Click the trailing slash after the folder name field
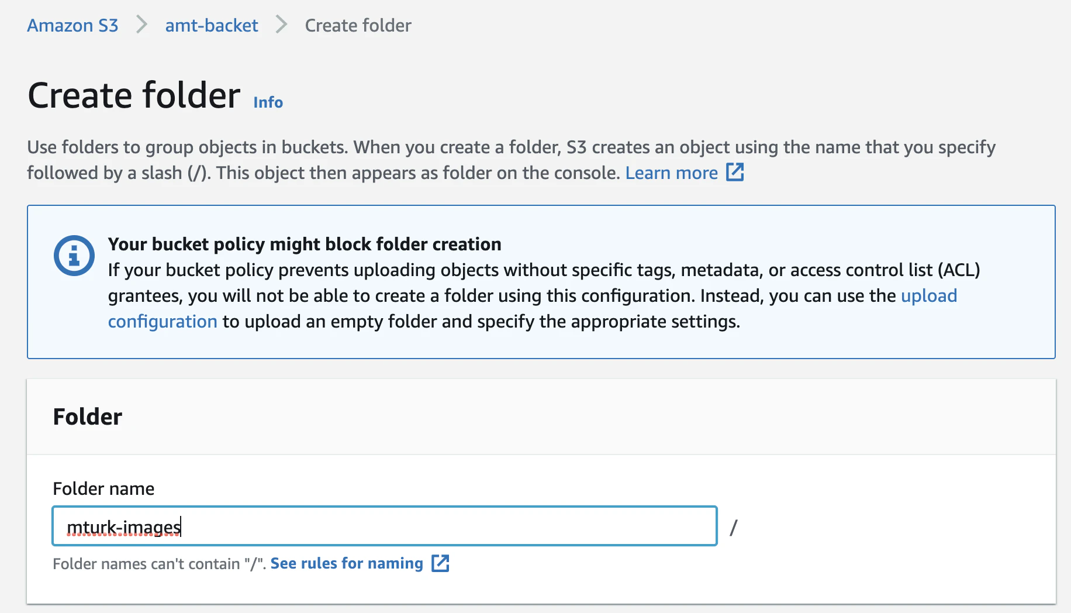 pyautogui.click(x=734, y=528)
